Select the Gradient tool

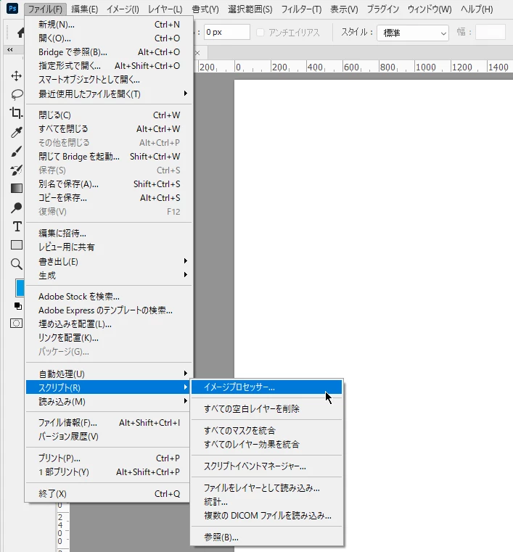pos(17,189)
